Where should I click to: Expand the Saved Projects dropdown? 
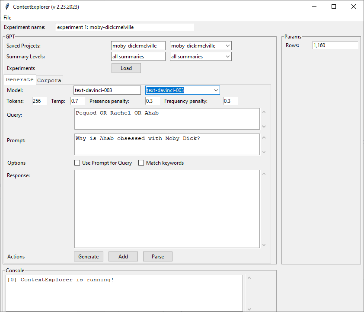coord(227,45)
